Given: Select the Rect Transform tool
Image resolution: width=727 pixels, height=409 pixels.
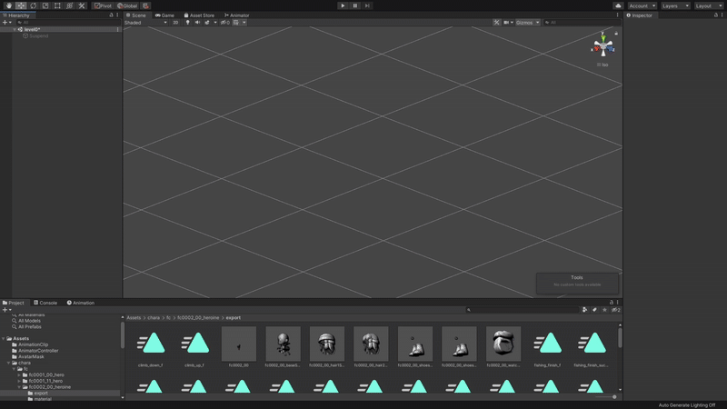Looking at the screenshot, I should coord(57,5).
